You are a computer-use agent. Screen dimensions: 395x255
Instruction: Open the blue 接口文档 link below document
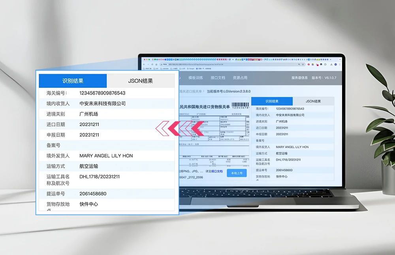click(x=216, y=171)
